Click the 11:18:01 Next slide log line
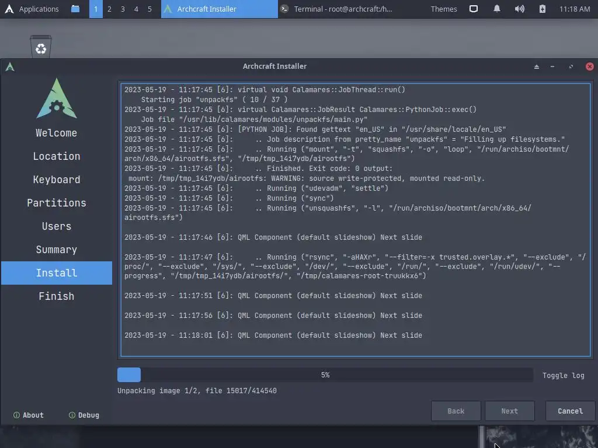This screenshot has width=598, height=448. click(x=273, y=335)
